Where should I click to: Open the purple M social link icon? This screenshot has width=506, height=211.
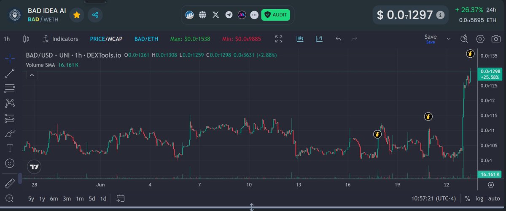241,15
